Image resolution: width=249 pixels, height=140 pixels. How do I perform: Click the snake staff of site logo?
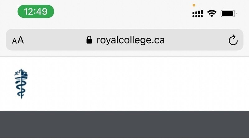(x=21, y=87)
